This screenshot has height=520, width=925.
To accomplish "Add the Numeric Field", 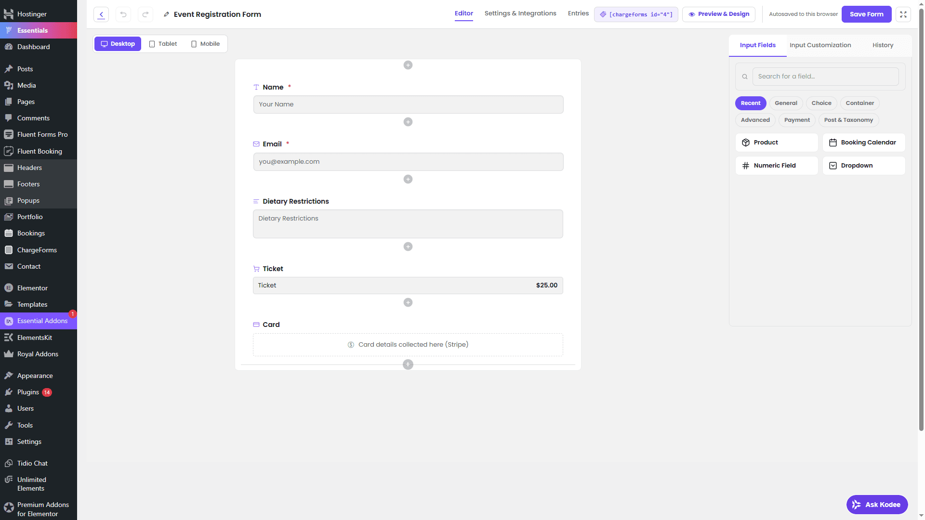I will click(x=777, y=166).
